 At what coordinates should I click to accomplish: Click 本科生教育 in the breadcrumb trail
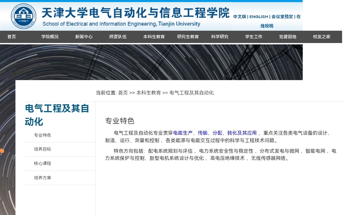click(148, 93)
